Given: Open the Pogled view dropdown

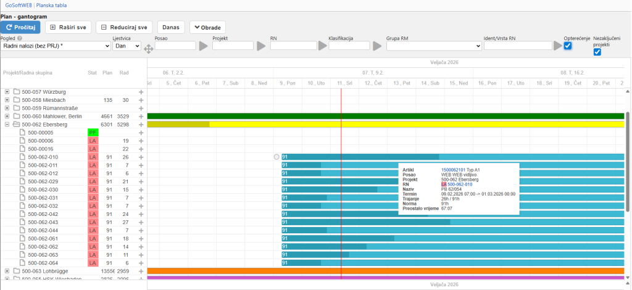Looking at the screenshot, I should (56, 46).
